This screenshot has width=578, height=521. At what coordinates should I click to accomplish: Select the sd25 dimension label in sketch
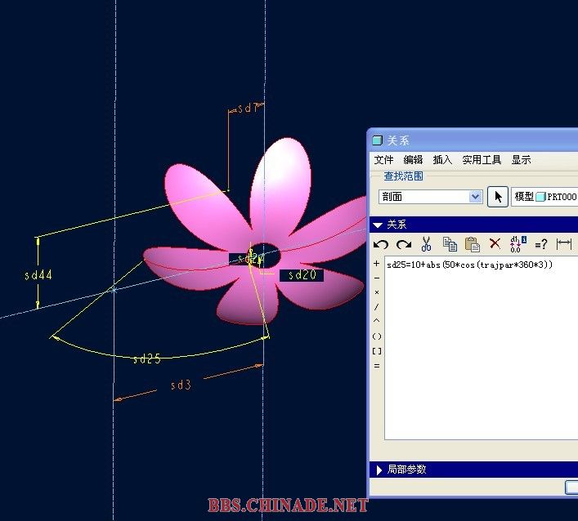pyautogui.click(x=146, y=358)
